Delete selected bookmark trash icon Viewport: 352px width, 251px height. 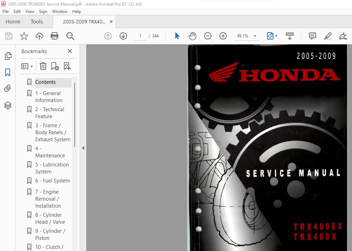point(43,66)
